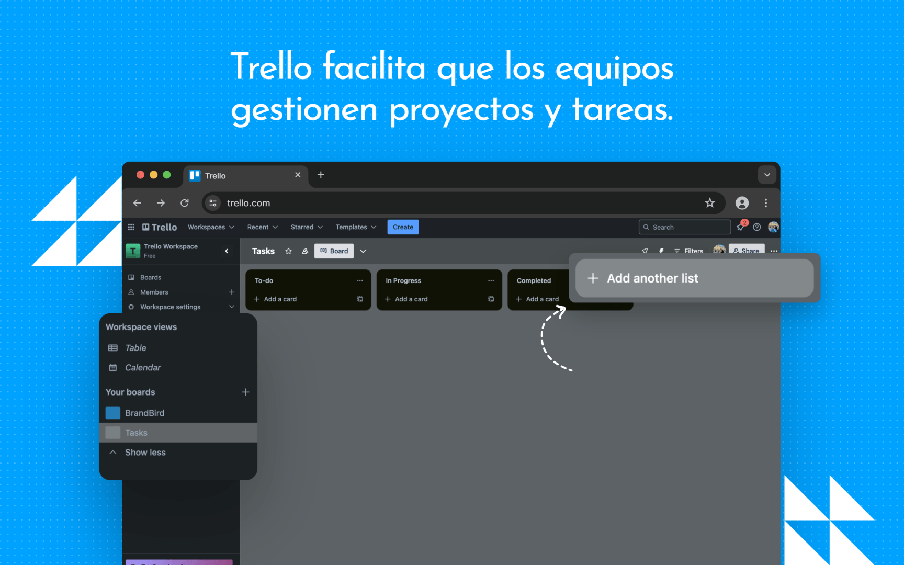904x565 pixels.
Task: Select the Board view button
Action: click(x=334, y=251)
